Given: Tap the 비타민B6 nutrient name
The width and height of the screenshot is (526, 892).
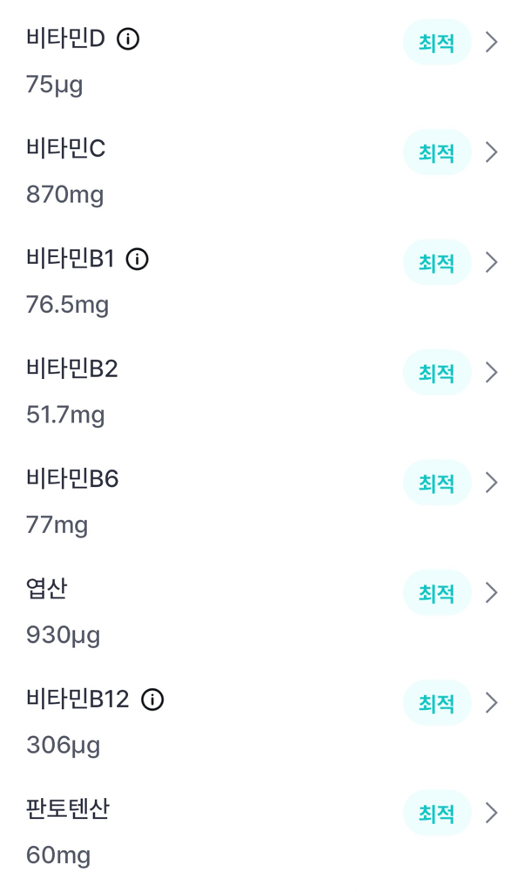Looking at the screenshot, I should point(71,479).
